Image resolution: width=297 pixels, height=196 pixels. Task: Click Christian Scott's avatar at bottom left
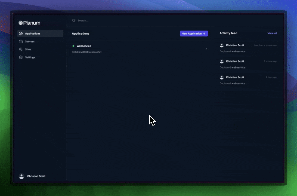(21, 176)
